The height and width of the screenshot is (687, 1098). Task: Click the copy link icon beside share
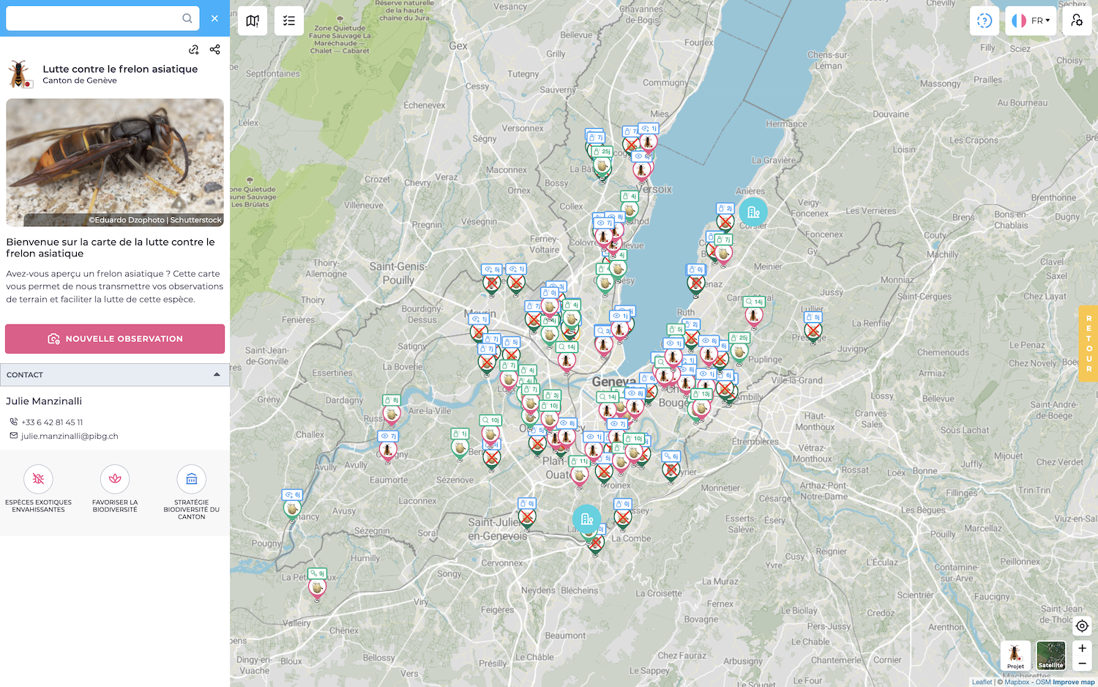(x=194, y=50)
